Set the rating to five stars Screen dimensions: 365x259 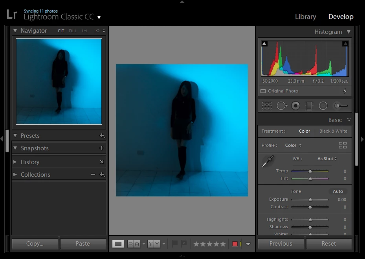coord(223,244)
